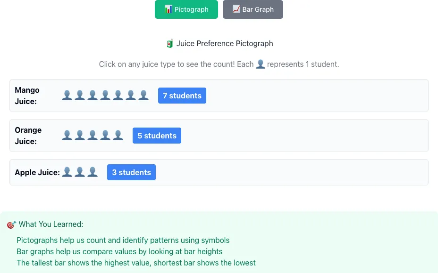Click the 3 students badge
The image size is (438, 273).
point(131,172)
